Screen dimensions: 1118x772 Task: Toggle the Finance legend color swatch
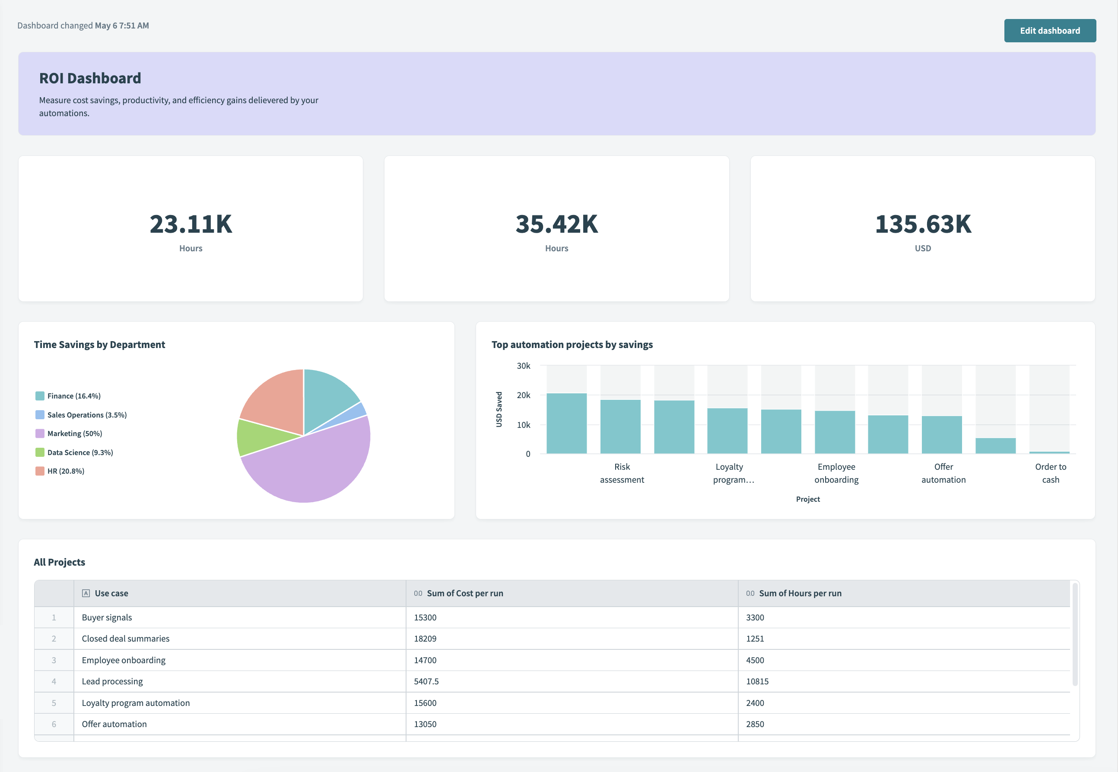(40, 395)
